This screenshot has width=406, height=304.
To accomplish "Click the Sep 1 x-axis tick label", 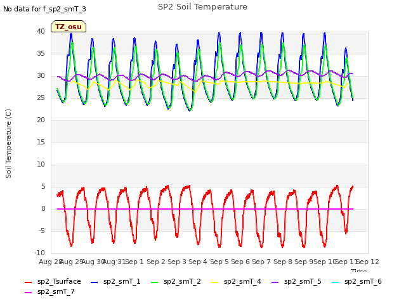I will click(x=134, y=262).
